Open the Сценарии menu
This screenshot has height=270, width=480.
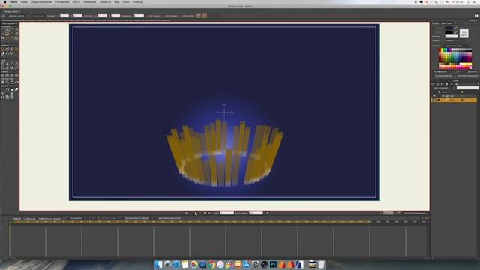[105, 1]
